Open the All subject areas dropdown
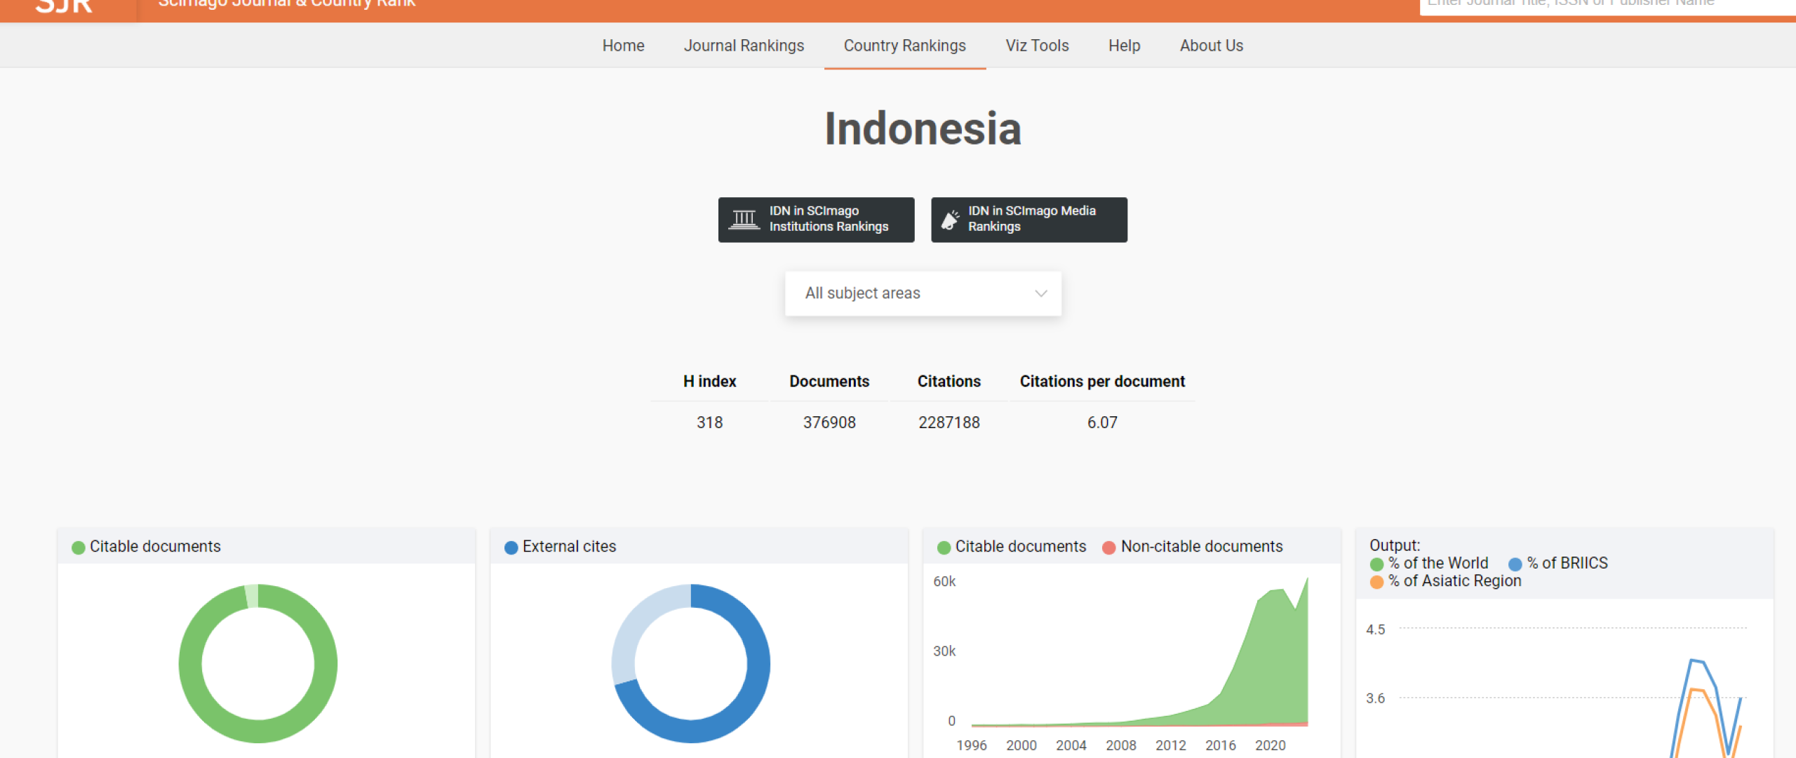The width and height of the screenshot is (1796, 758). click(923, 293)
